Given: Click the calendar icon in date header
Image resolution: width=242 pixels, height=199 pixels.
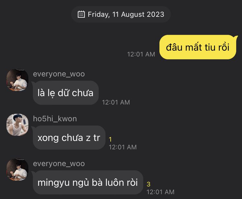Looking at the screenshot, I should pyautogui.click(x=81, y=14).
